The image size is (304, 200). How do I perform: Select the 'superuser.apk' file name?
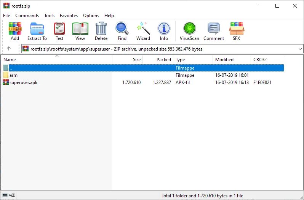(24, 83)
